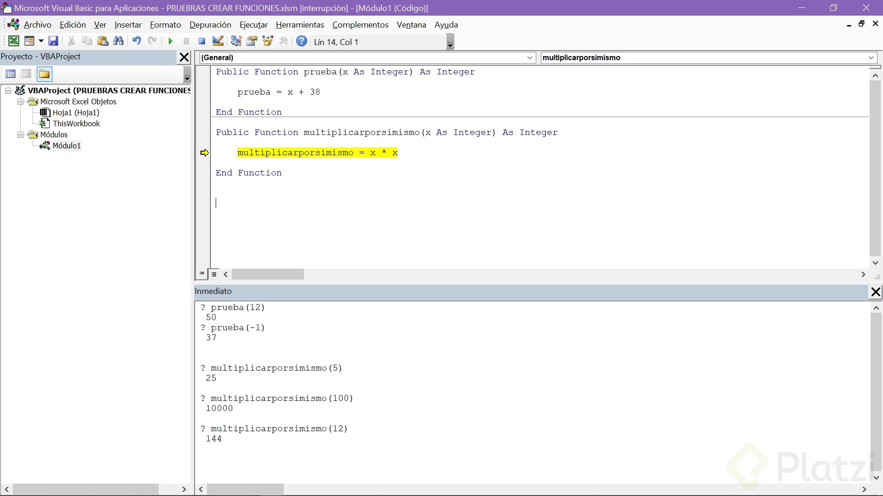Click the blue Help question mark icon
This screenshot has height=496, width=883.
point(301,41)
